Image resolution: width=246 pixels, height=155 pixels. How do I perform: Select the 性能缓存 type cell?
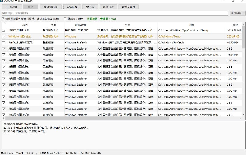[x=53, y=42]
